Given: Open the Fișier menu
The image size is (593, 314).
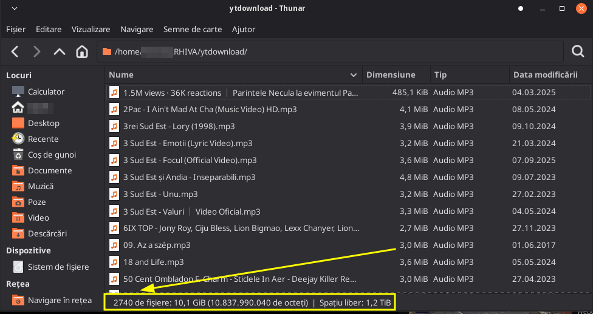Looking at the screenshot, I should click(x=16, y=29).
